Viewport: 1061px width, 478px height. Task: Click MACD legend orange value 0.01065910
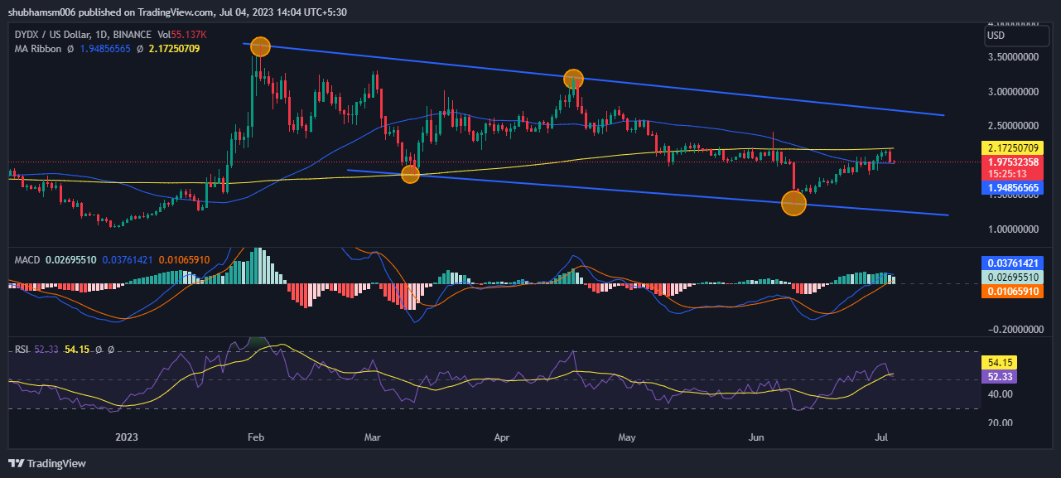[184, 260]
